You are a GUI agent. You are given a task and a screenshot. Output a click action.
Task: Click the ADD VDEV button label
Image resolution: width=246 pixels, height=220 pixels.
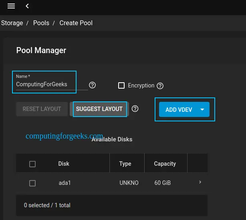point(179,110)
